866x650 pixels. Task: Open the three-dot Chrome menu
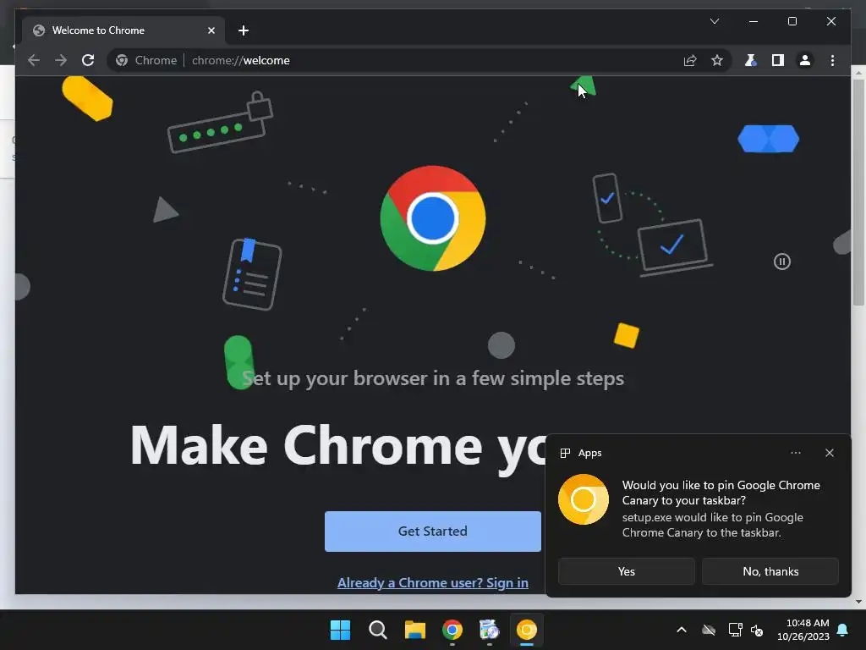[832, 60]
